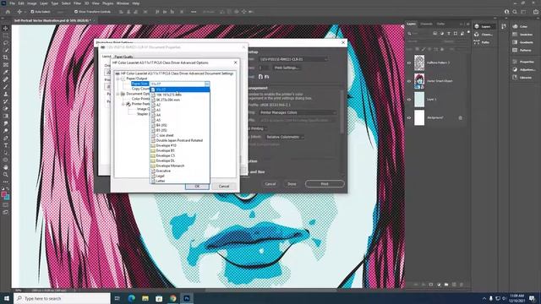Collapse the Document Options tree node

tap(117, 94)
